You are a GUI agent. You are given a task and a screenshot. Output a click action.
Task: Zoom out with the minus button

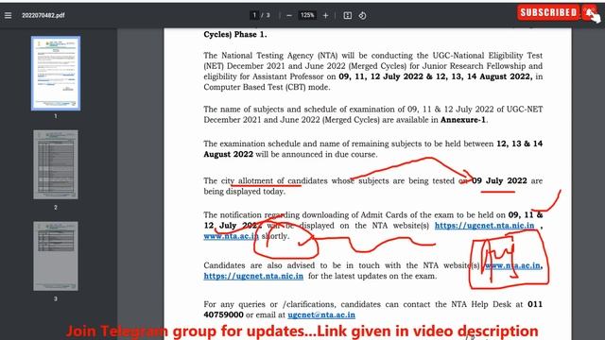(289, 15)
